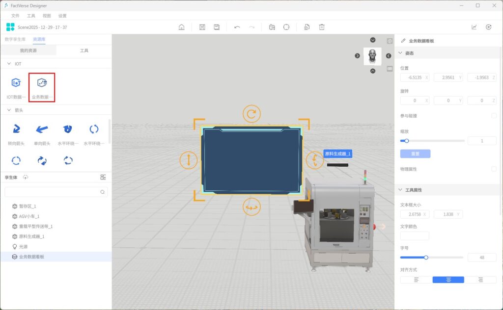Viewport: 503px width, 310px height.
Task: Collapse the 工具属性 section
Action: [x=400, y=190]
